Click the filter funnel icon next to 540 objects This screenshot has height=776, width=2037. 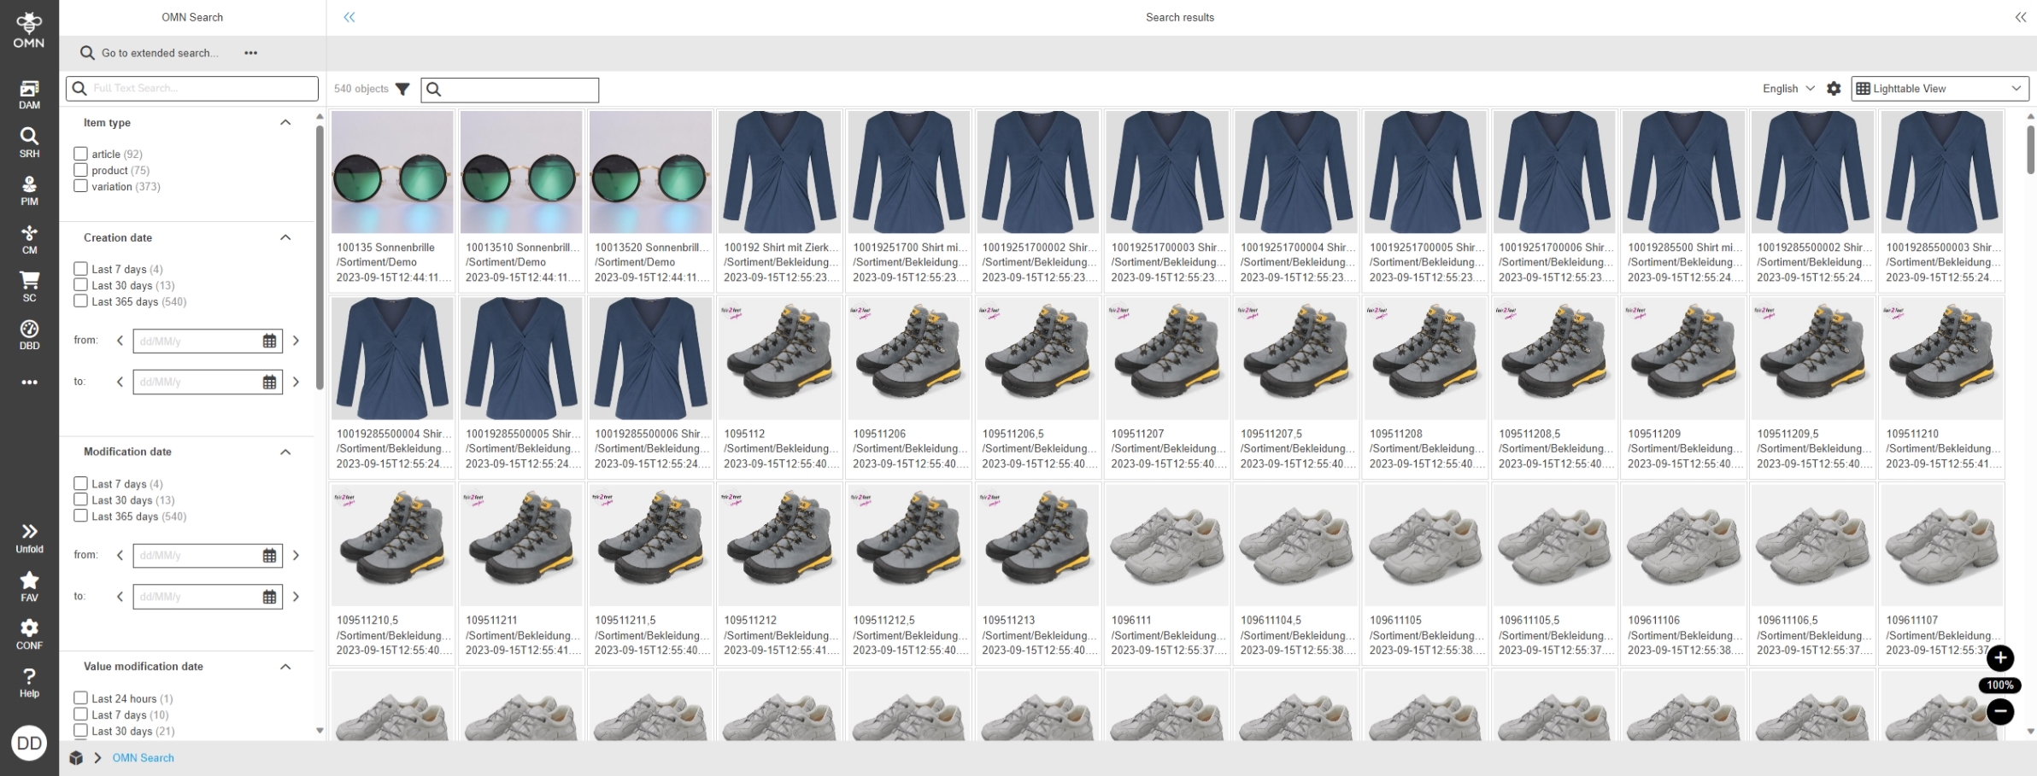pyautogui.click(x=402, y=89)
